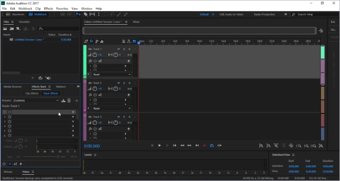Move playhead to previous marker button

[x=175, y=145]
